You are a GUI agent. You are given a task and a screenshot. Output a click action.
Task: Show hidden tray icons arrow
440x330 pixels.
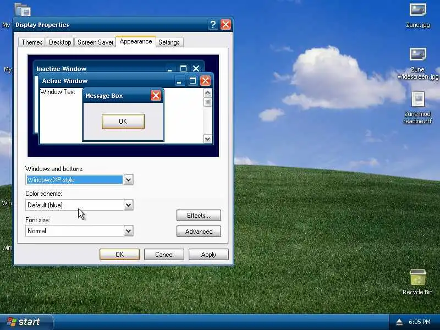pyautogui.click(x=399, y=322)
